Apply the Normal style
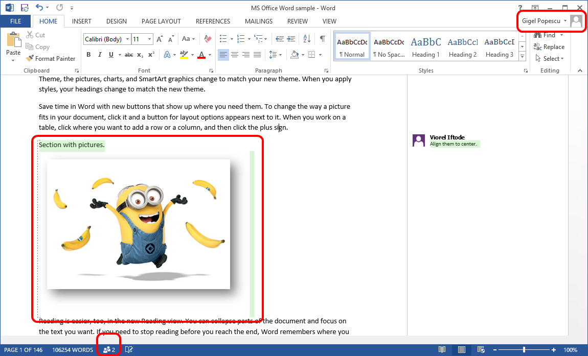Viewport: 588px width, 356px height. [352, 46]
